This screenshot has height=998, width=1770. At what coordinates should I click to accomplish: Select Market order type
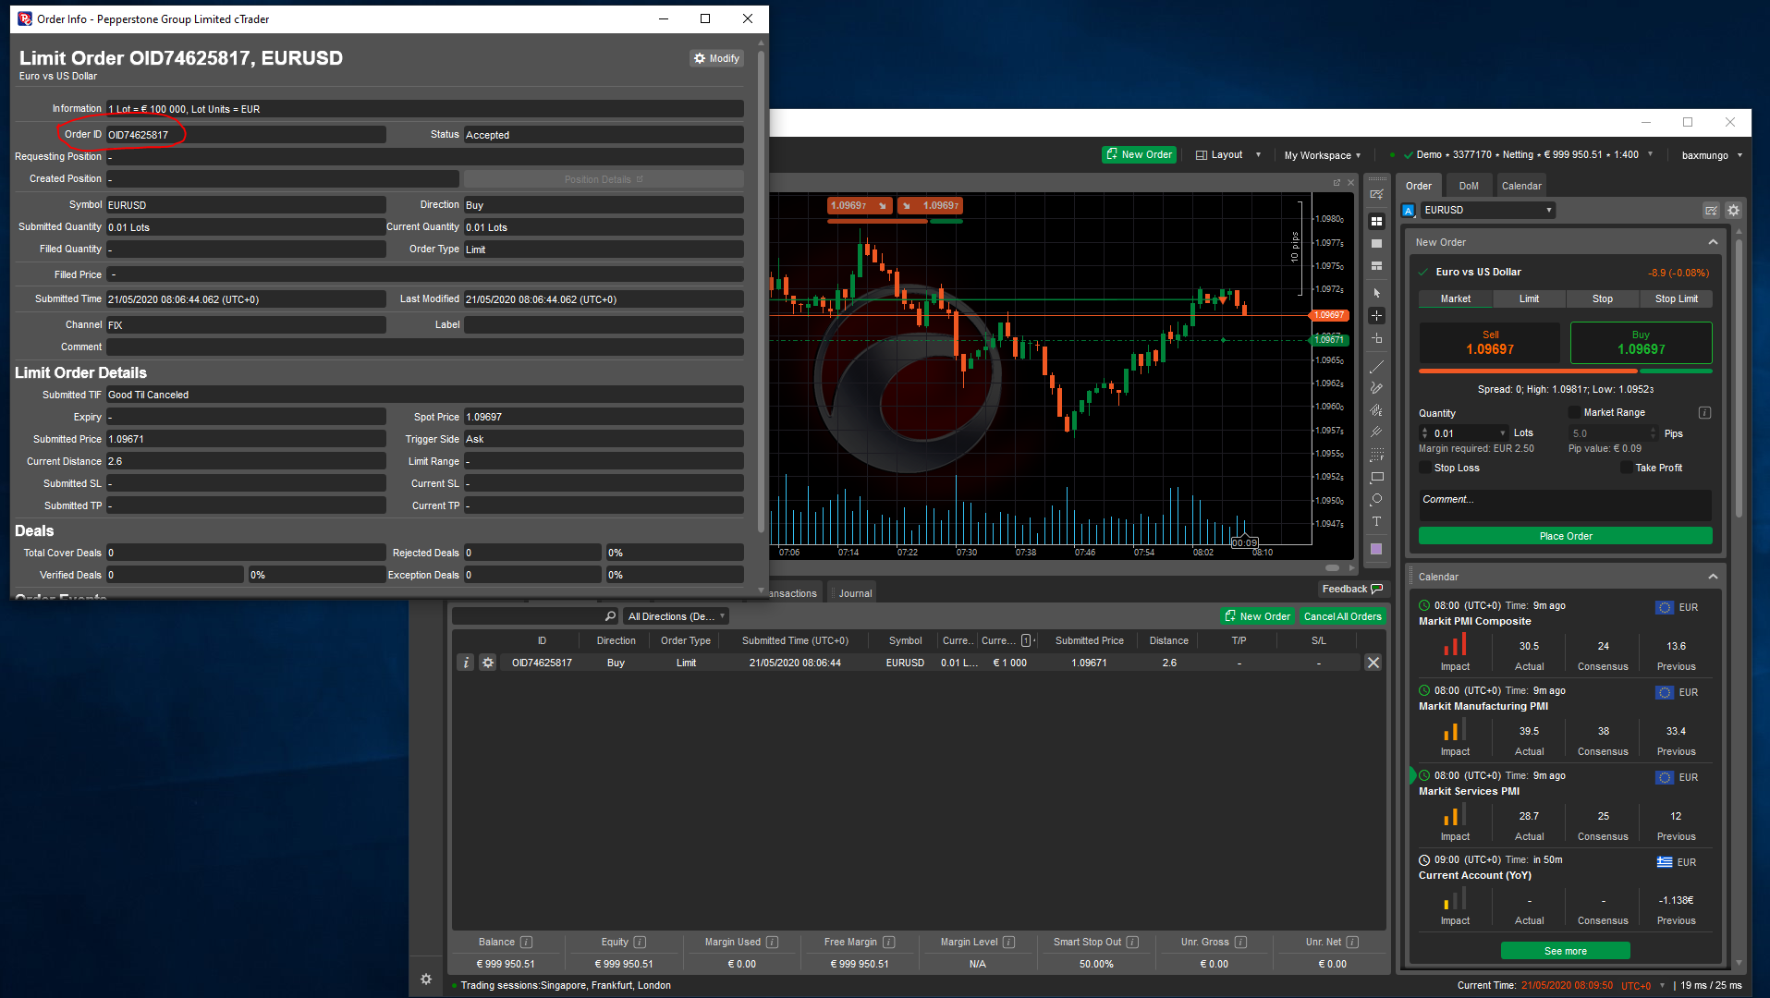pos(1456,299)
